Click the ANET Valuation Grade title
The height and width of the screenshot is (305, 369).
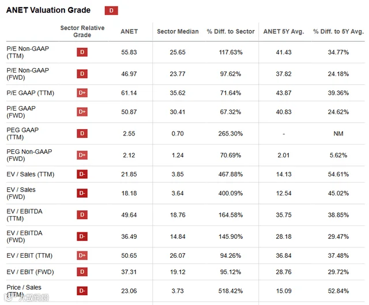(48, 10)
